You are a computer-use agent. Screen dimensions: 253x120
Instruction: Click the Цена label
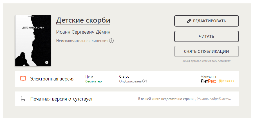tap(89, 77)
